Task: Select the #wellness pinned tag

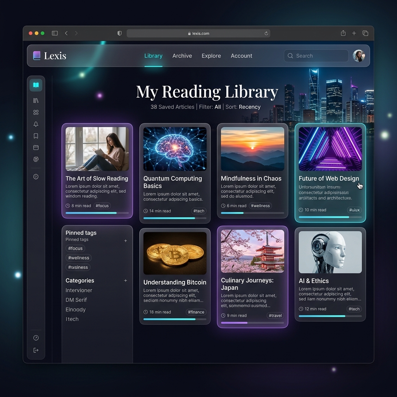Action: point(79,258)
